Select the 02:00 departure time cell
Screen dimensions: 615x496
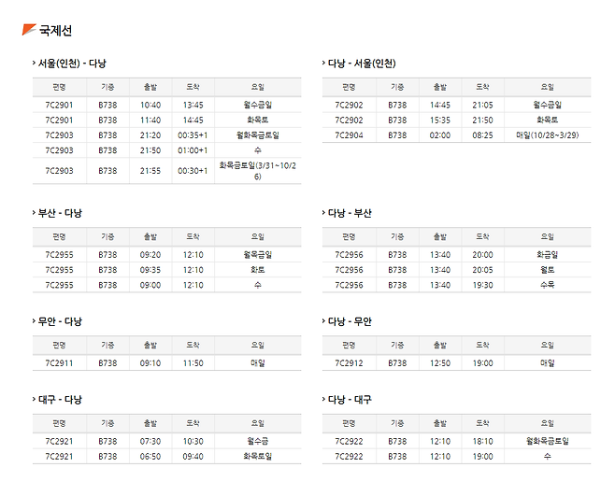(x=440, y=135)
